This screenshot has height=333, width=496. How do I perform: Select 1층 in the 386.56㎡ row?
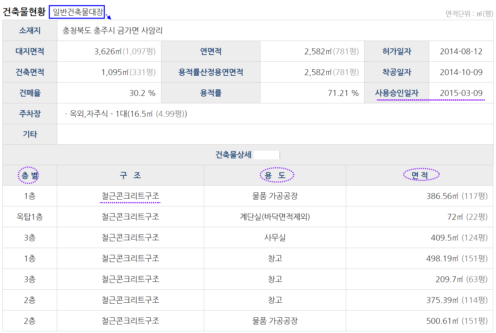pos(30,196)
